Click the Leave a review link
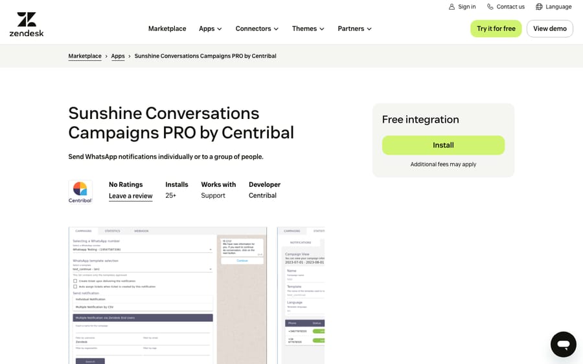Screen dimensions: 583x364 pyautogui.click(x=130, y=196)
